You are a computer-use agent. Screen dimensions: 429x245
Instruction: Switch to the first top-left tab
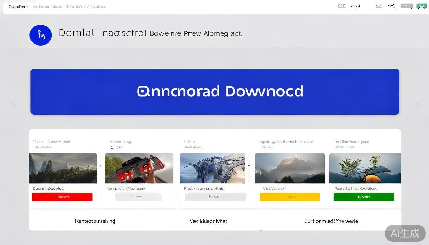tap(18, 6)
